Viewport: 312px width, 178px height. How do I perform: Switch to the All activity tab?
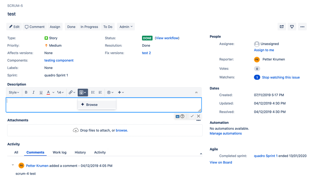tap(16, 152)
